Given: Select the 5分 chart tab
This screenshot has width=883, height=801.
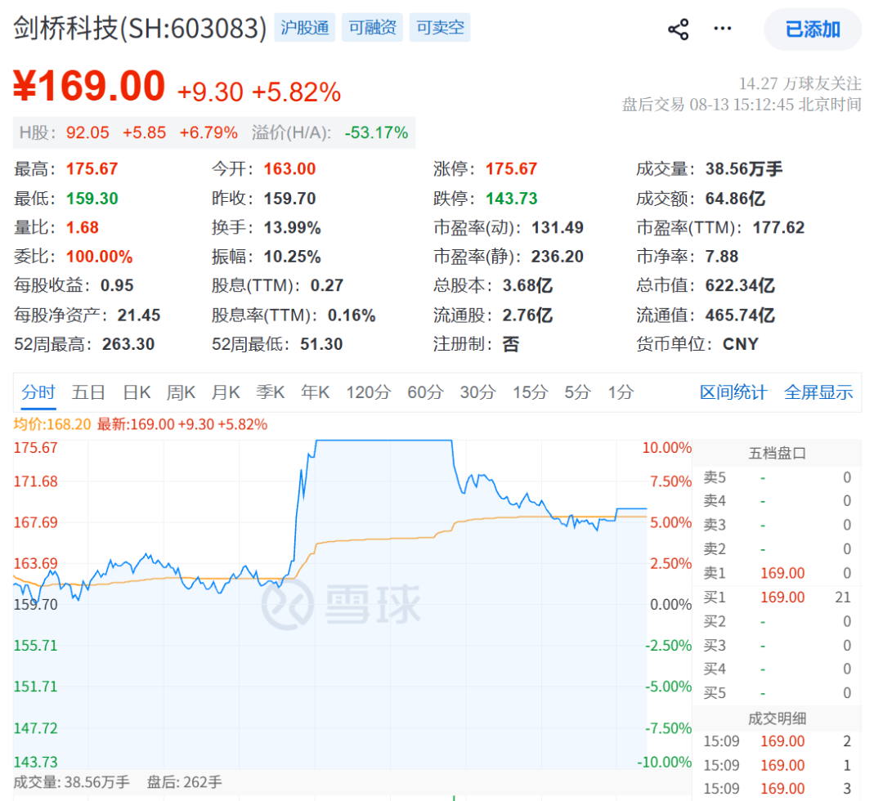Looking at the screenshot, I should (x=578, y=392).
